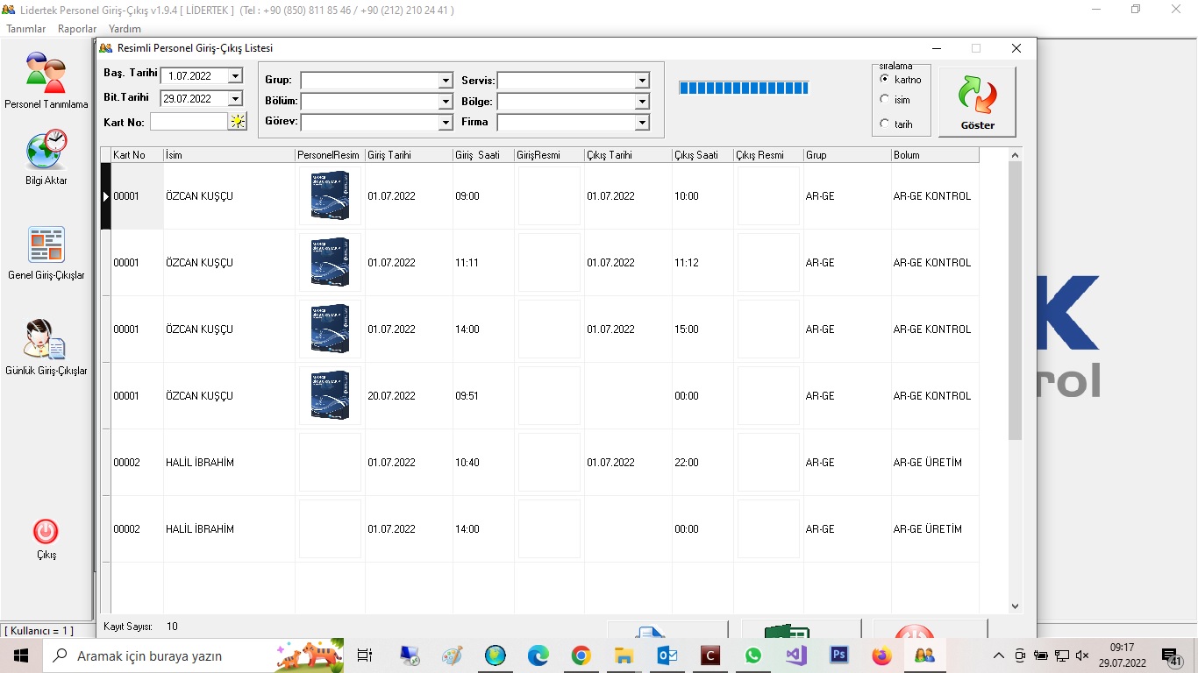Viewport: 1198px width, 673px height.
Task: Click the İsim column header
Action: tap(228, 155)
